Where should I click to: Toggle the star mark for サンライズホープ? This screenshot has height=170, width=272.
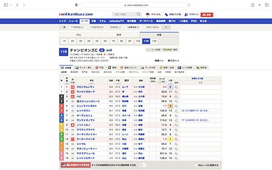[73, 92]
